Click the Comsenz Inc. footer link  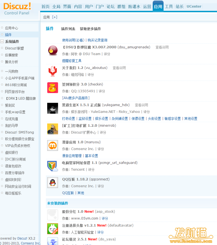point(30,243)
